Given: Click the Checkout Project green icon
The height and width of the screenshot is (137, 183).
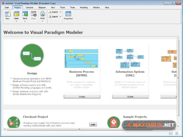Looking at the screenshot, I should pos(13,123).
